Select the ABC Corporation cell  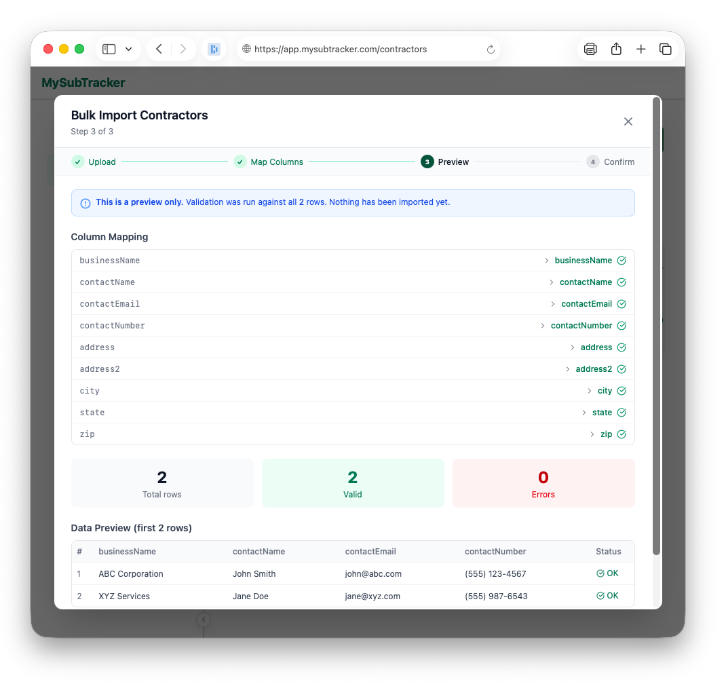(x=131, y=574)
